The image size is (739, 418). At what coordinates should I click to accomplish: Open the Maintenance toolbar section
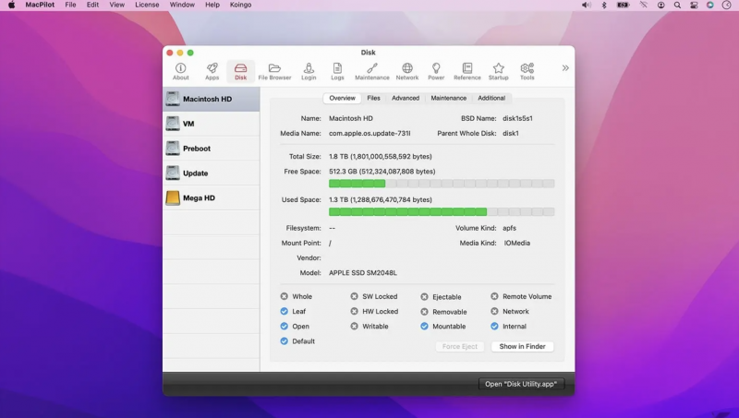tap(372, 72)
